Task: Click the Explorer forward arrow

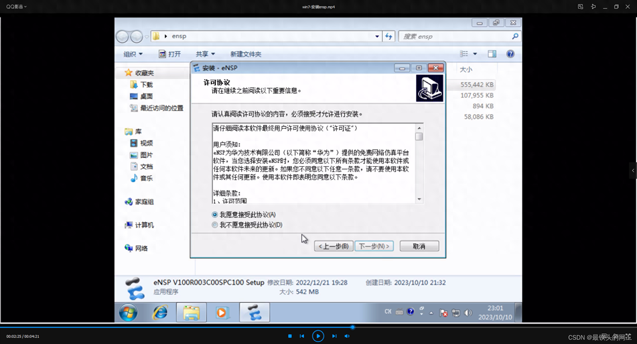Action: pos(136,36)
